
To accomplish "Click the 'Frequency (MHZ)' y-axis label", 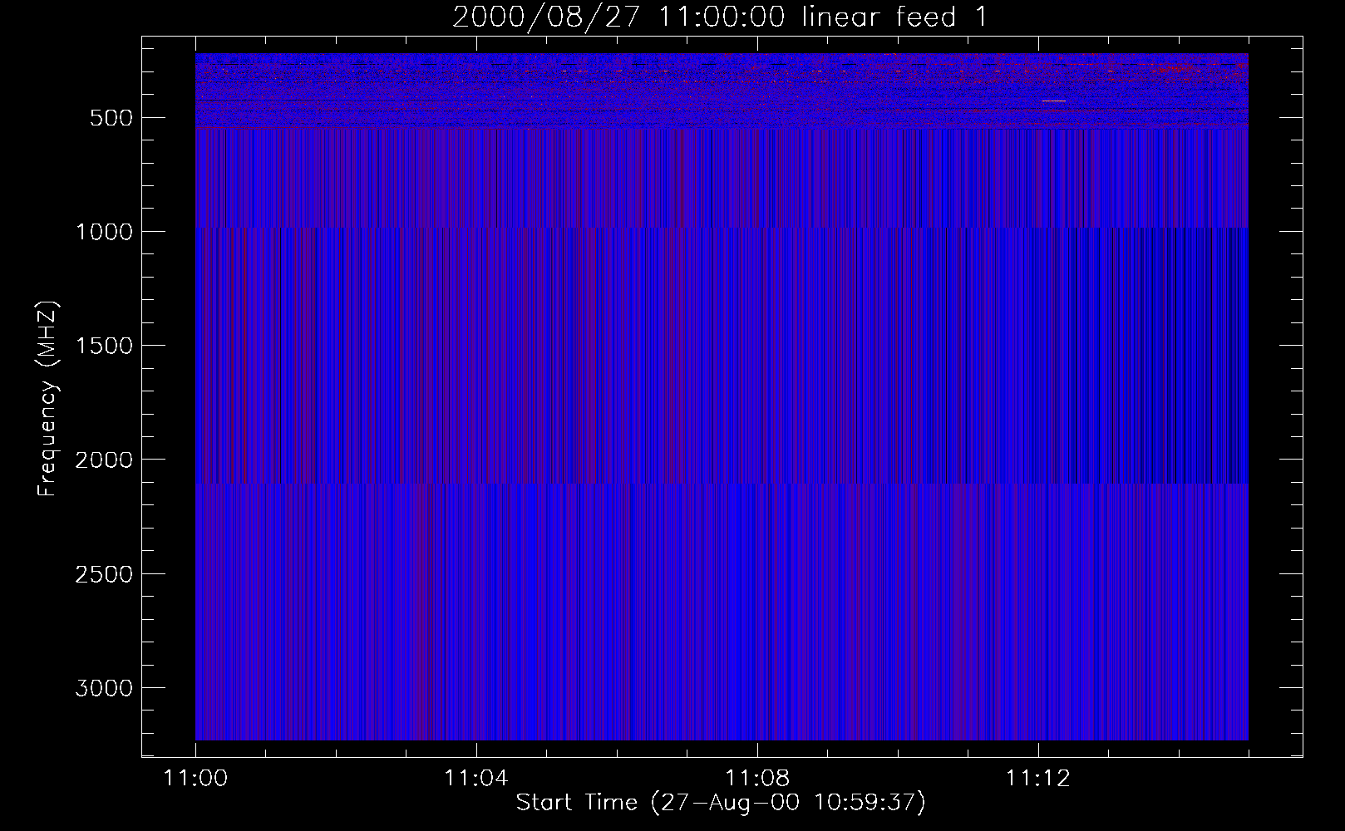I will pos(47,399).
